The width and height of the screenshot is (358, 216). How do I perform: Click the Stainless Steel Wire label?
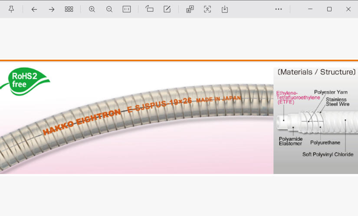(338, 102)
